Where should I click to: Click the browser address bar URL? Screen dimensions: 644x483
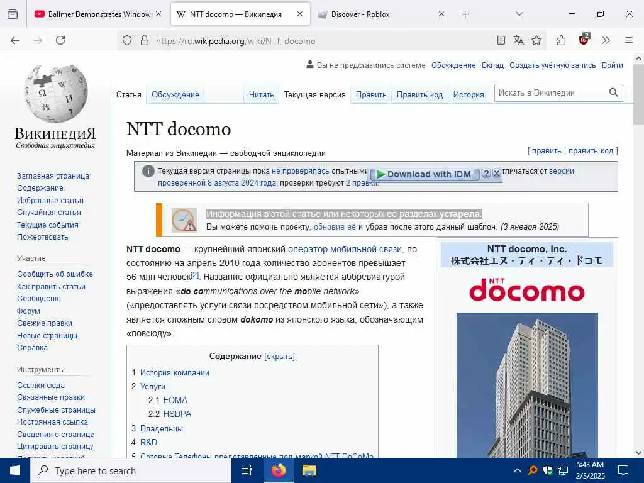[x=235, y=41]
